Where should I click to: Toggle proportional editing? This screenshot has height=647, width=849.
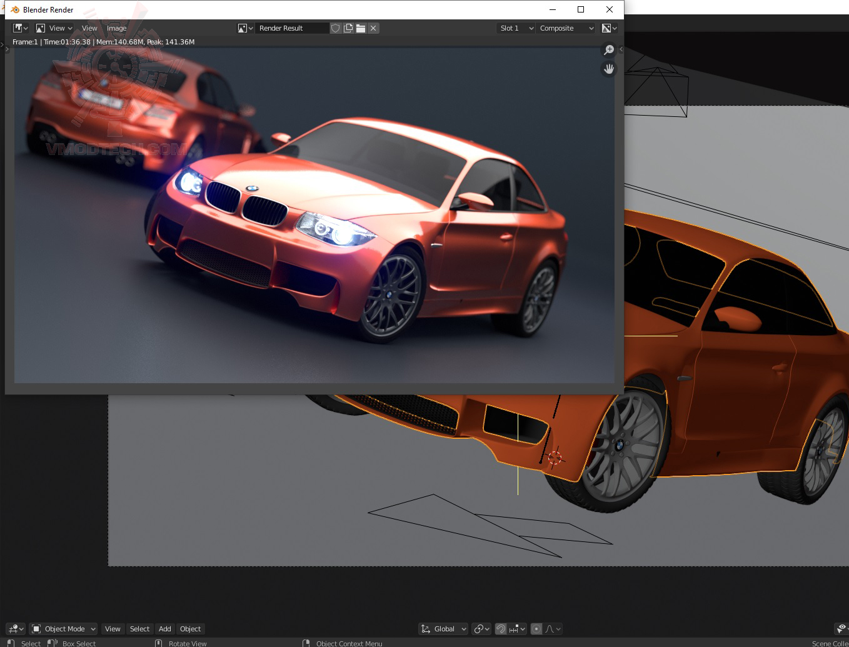536,629
